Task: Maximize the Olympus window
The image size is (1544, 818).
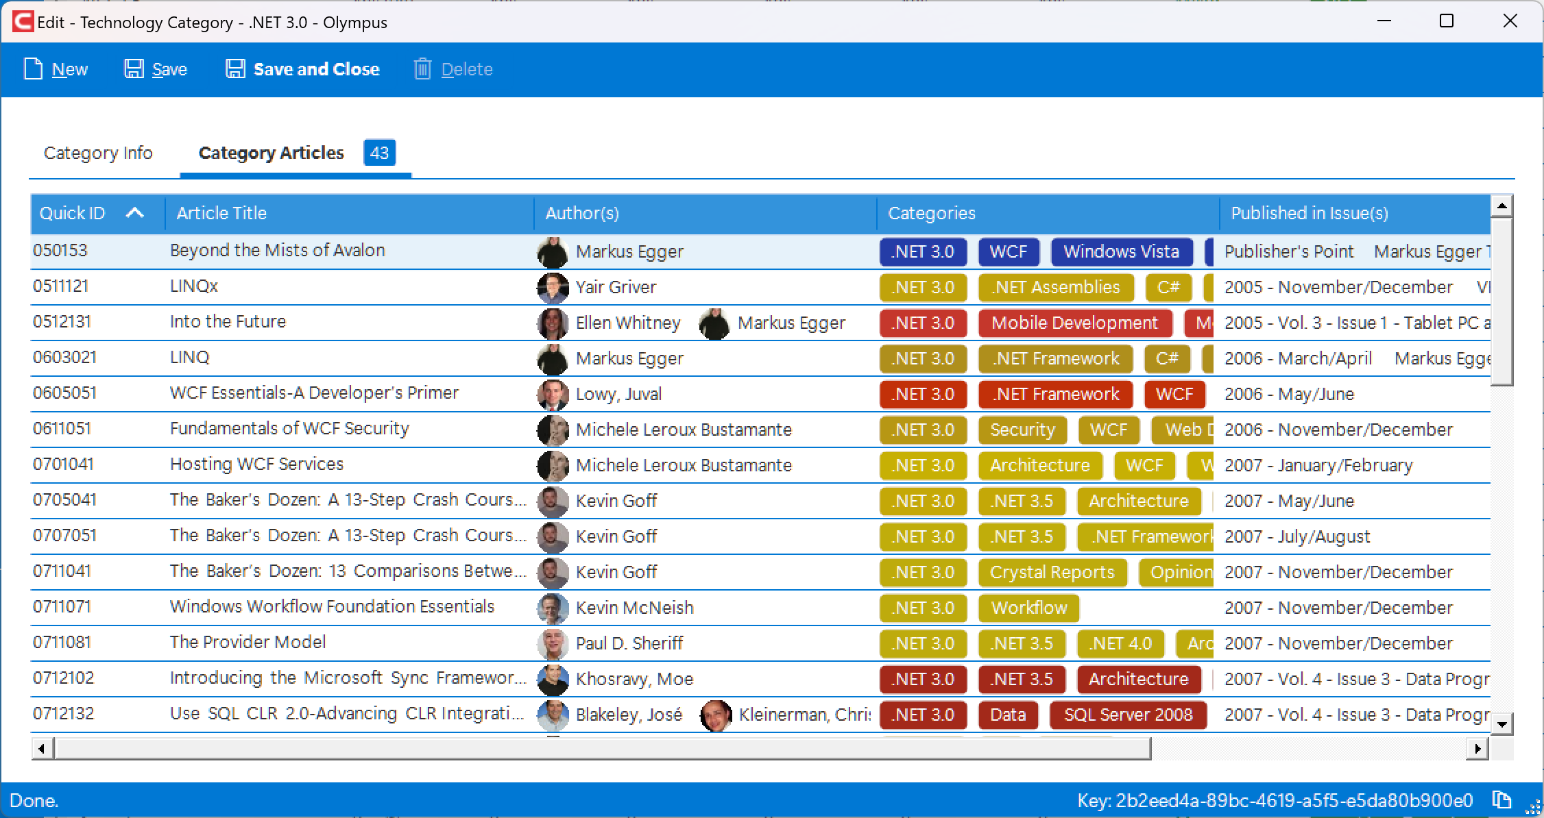Action: point(1447,21)
